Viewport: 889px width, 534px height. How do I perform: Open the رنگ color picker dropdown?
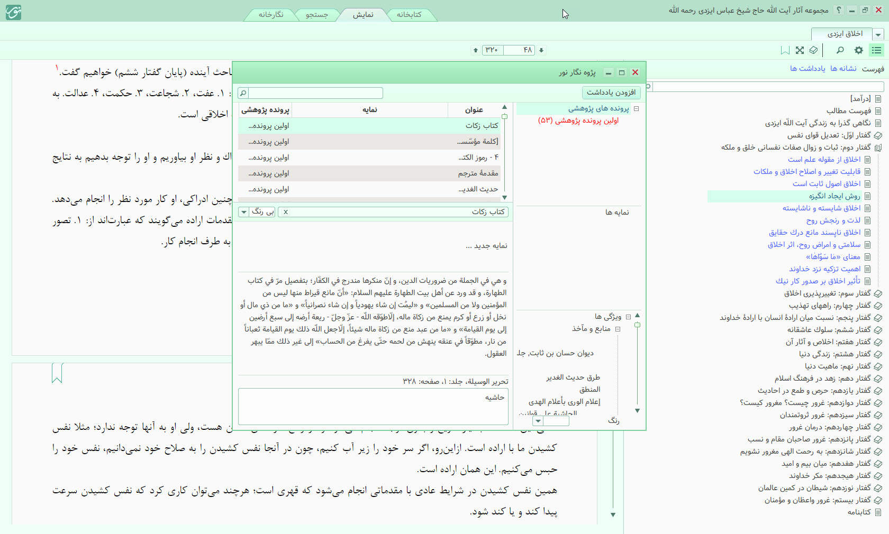[x=538, y=421]
